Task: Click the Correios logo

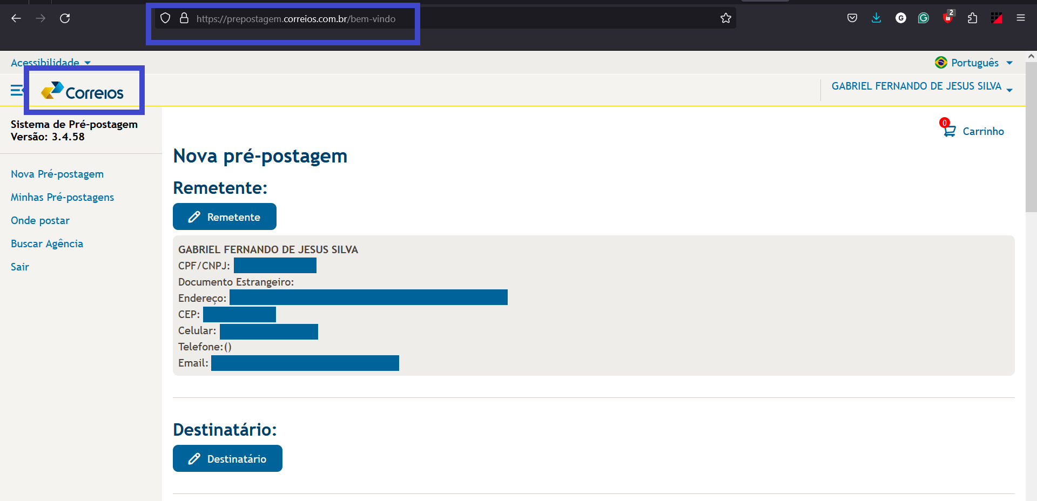Action: (x=83, y=91)
